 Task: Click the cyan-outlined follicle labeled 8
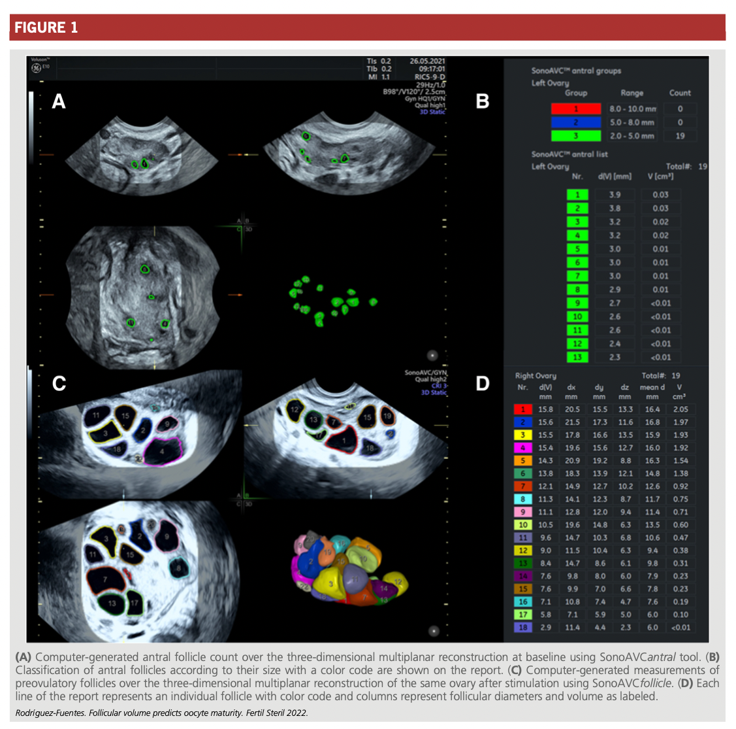(x=179, y=568)
